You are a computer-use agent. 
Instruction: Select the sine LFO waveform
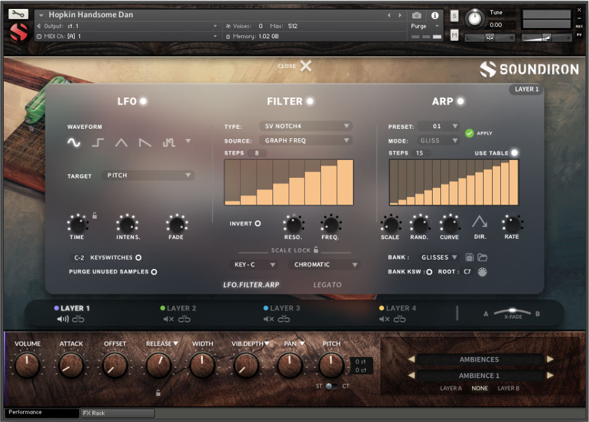pyautogui.click(x=73, y=143)
